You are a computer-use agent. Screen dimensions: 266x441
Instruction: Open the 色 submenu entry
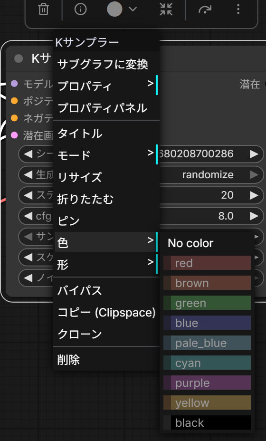point(106,242)
